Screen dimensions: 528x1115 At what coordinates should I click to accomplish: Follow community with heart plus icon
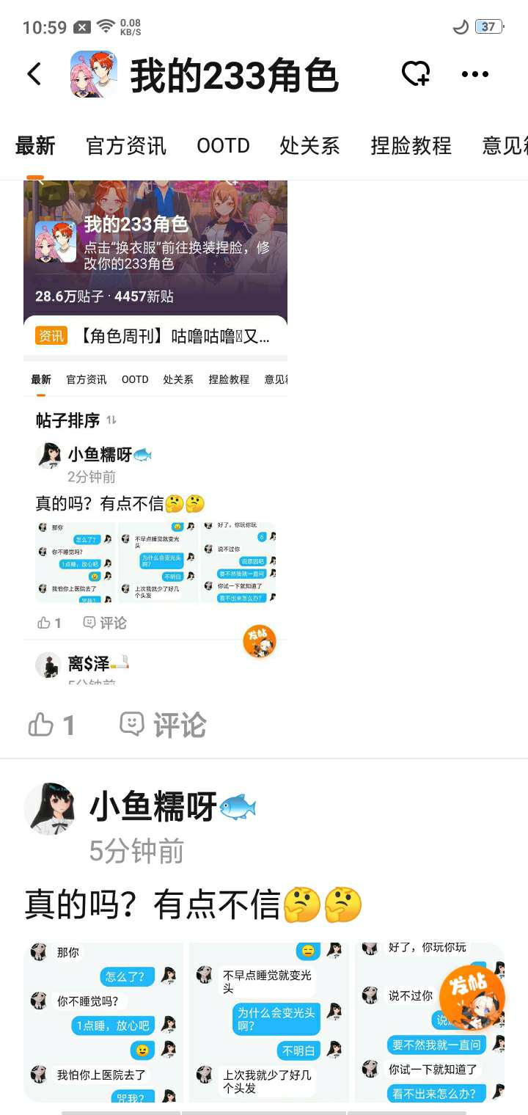pyautogui.click(x=416, y=74)
